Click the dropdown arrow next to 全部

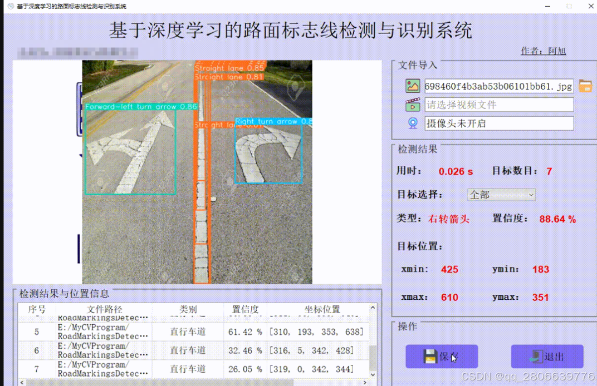click(530, 195)
